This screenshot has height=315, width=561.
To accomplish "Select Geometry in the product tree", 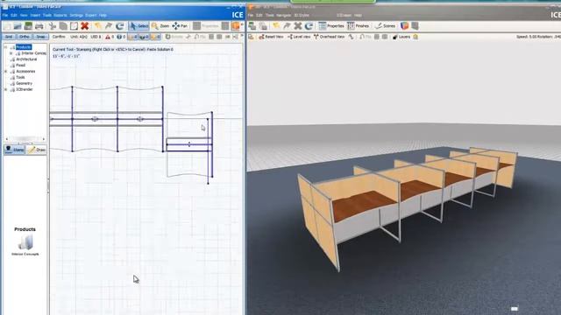I will [x=24, y=83].
